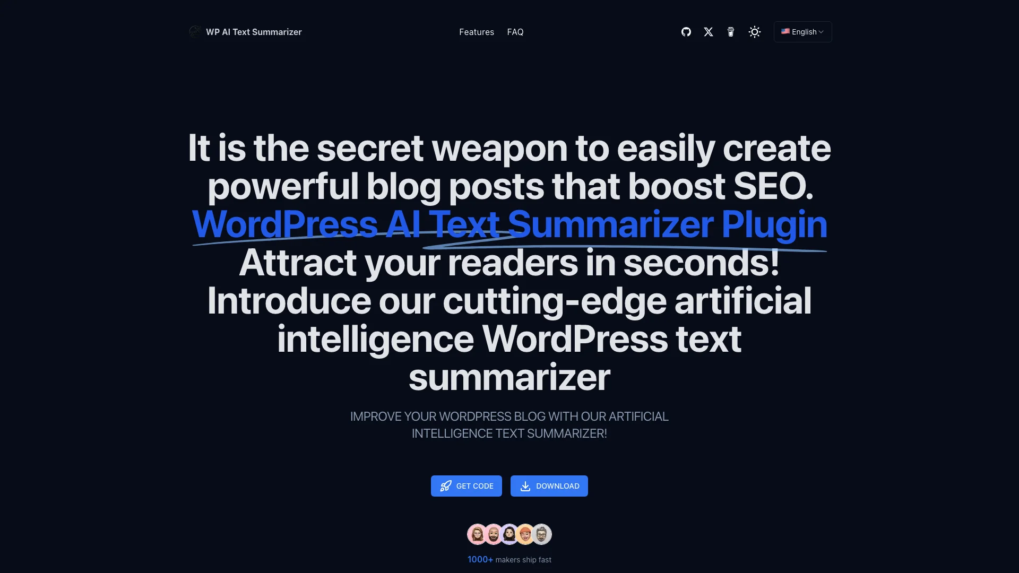Click the DOWNLOAD button

click(549, 485)
